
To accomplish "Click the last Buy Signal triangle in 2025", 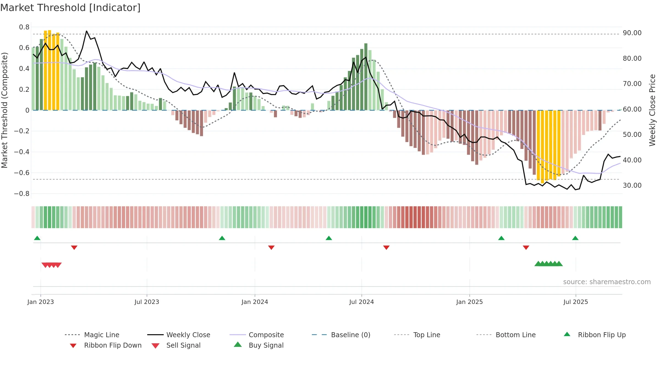I will click(559, 264).
